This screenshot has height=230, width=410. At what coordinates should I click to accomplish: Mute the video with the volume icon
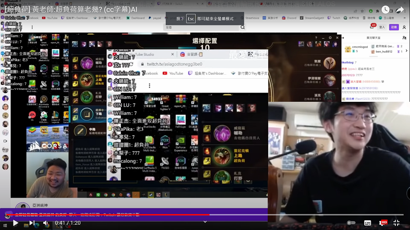(46, 223)
